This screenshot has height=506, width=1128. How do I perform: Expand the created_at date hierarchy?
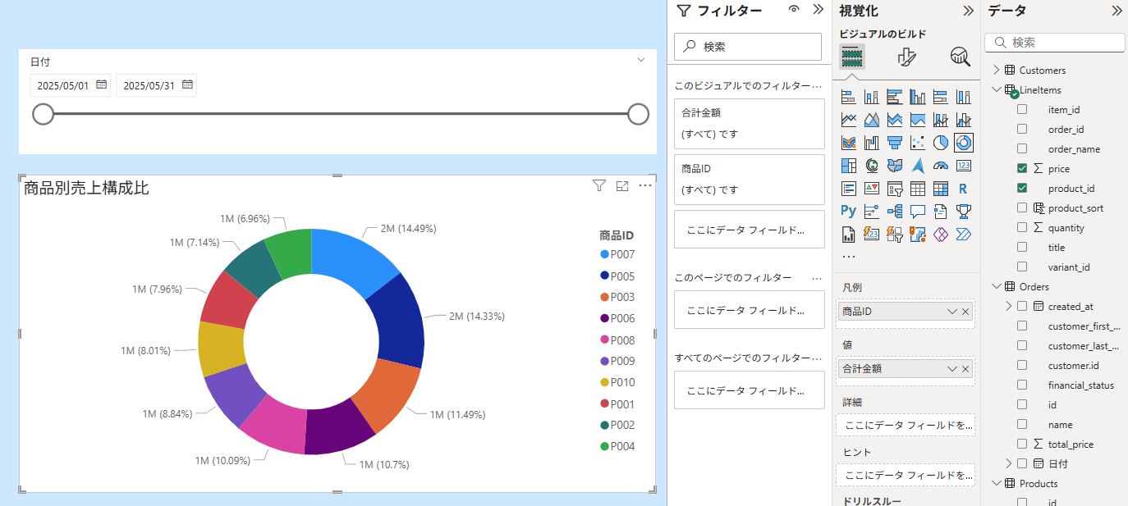(x=1009, y=306)
